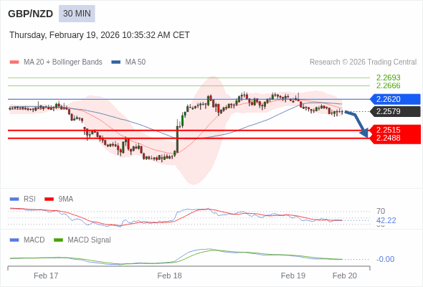Image resolution: width=423 pixels, height=287 pixels.
Task: Select the chart timestamp text
Action: (x=100, y=35)
